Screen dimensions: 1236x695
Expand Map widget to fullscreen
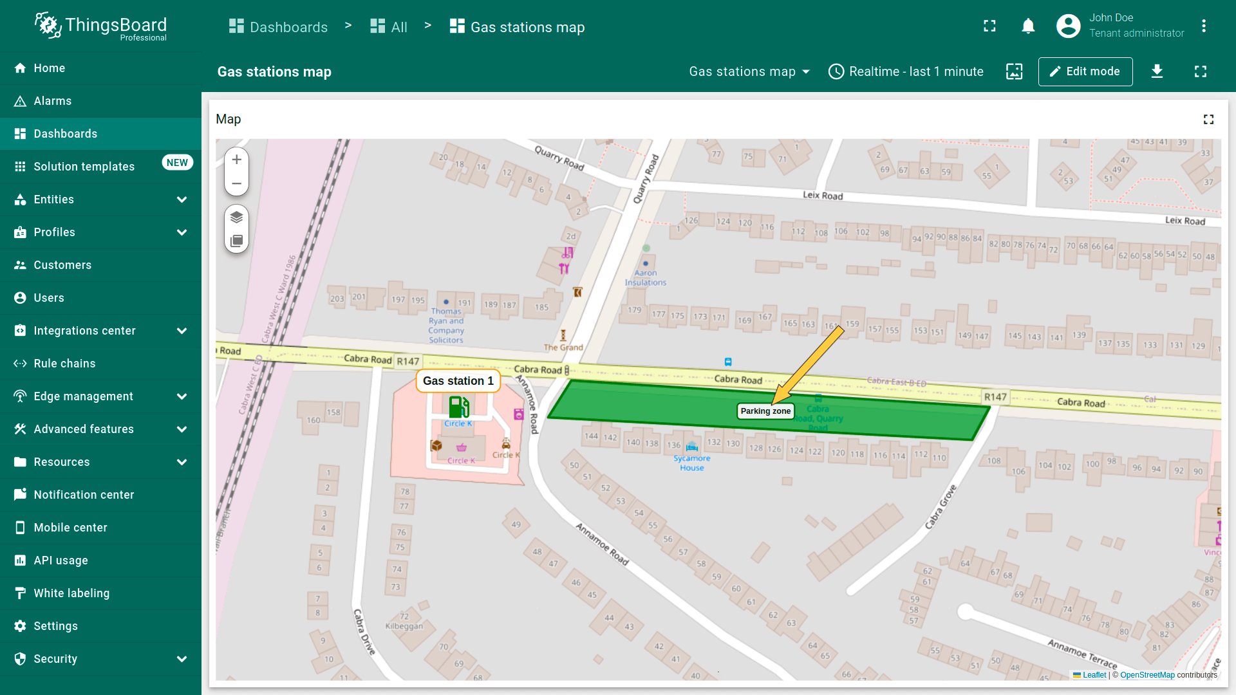pyautogui.click(x=1208, y=120)
